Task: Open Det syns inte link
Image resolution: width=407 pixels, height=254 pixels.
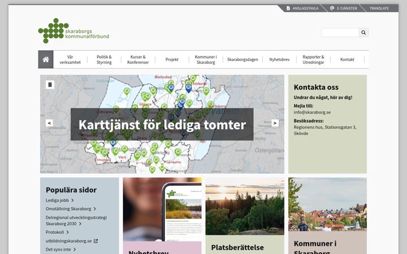Action: click(x=58, y=249)
